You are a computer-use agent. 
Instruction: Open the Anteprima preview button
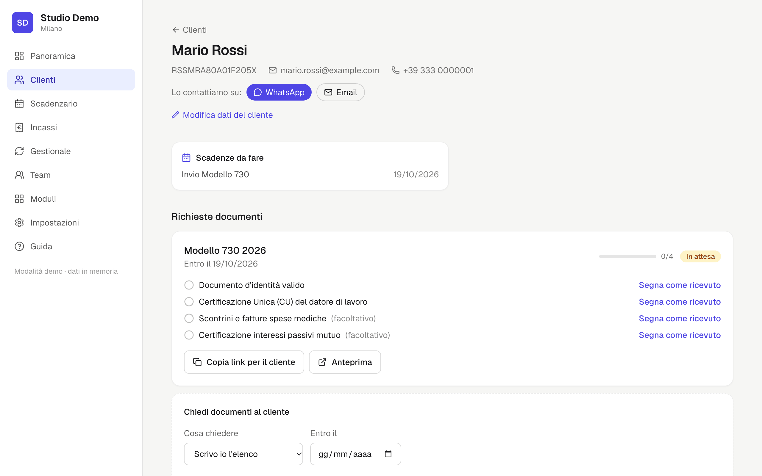pyautogui.click(x=345, y=362)
